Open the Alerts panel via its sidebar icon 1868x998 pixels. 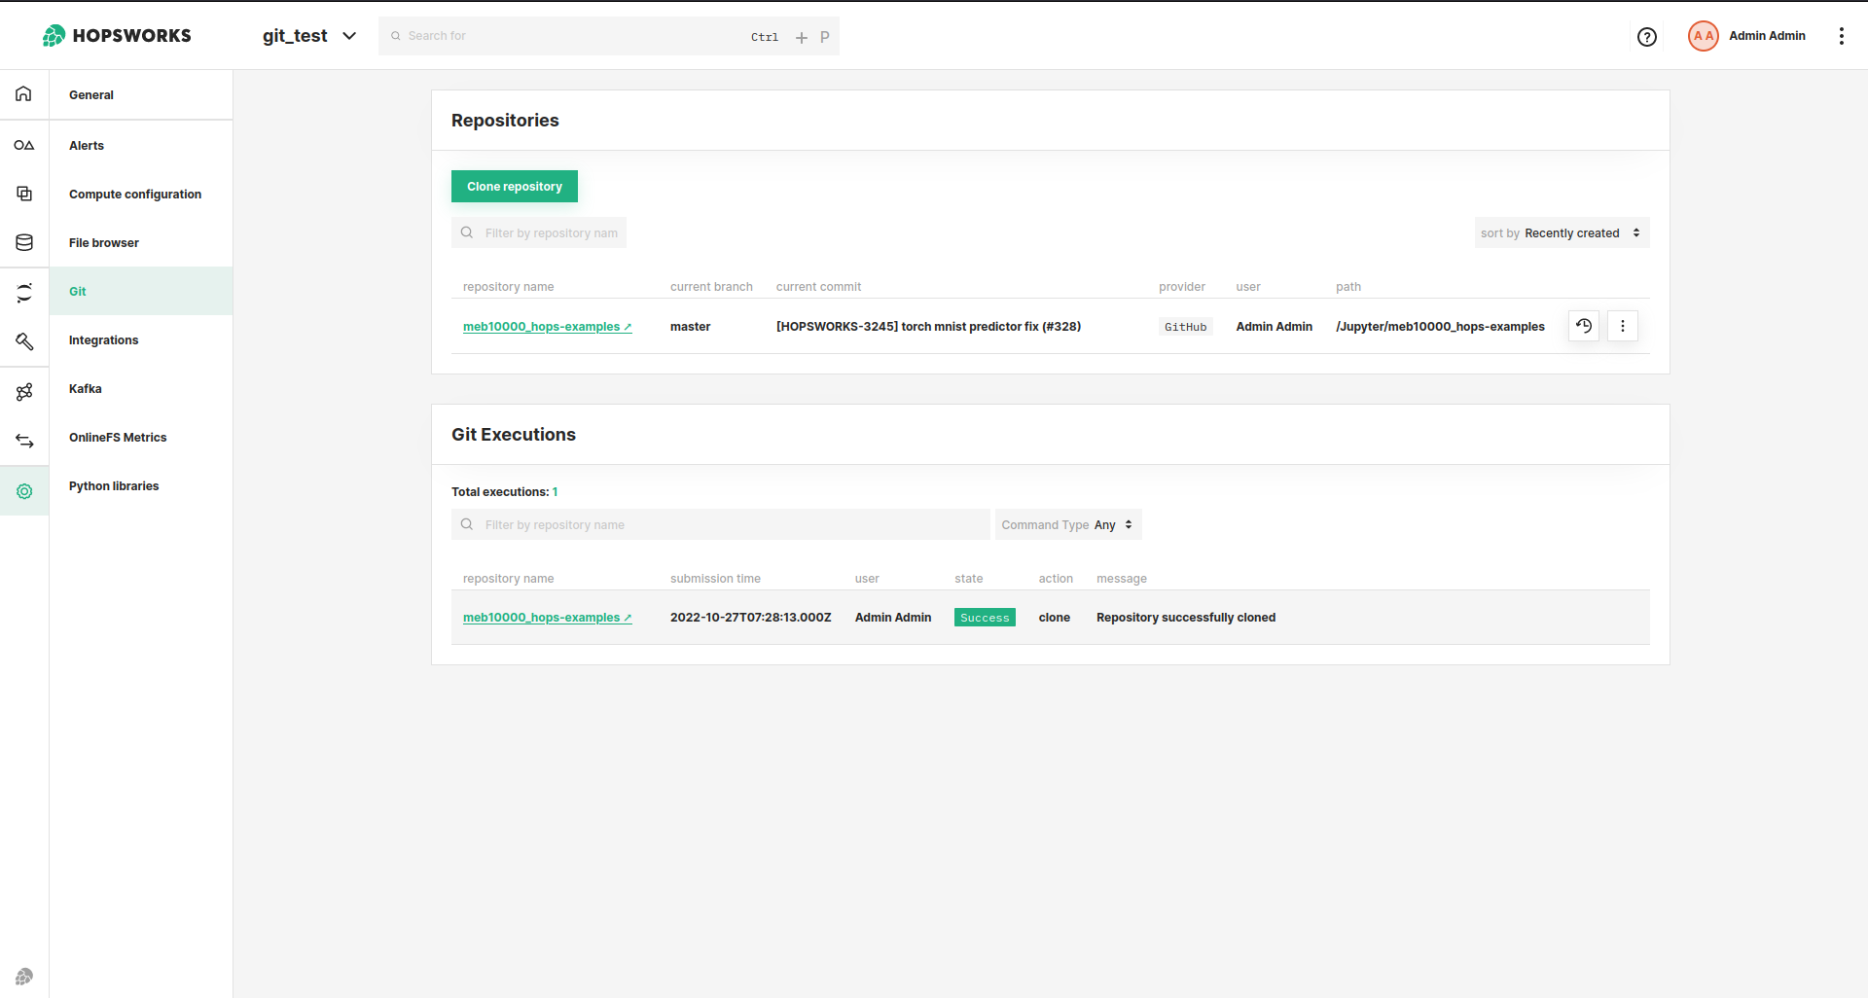coord(24,145)
